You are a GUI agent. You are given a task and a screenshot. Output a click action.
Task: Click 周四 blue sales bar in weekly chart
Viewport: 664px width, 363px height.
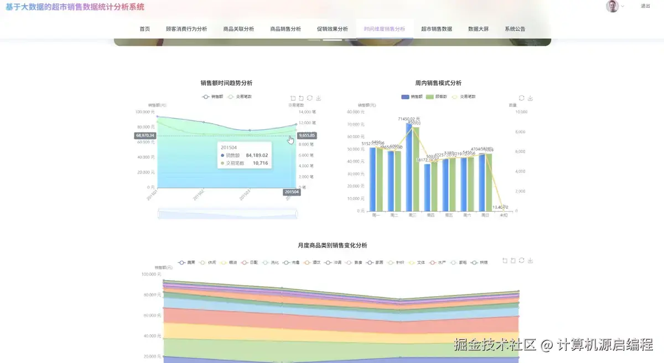(x=428, y=187)
